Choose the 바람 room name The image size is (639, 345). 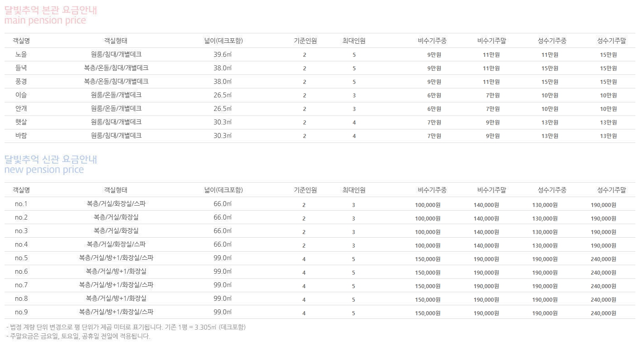pos(21,136)
